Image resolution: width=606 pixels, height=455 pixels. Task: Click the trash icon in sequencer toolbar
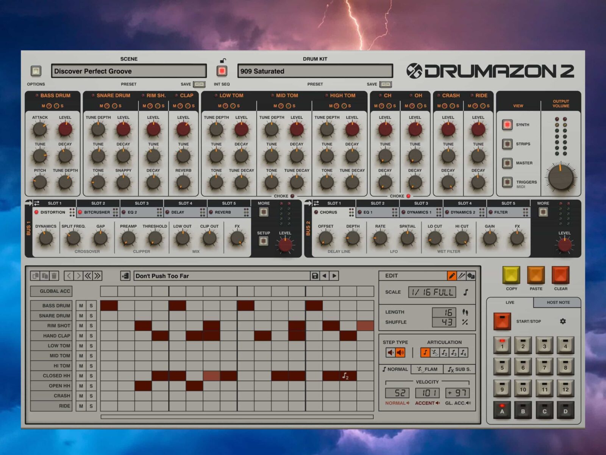[54, 276]
